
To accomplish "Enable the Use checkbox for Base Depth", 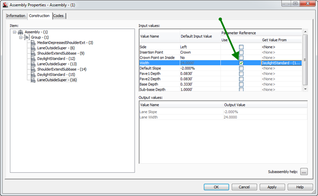I will 241,84.
